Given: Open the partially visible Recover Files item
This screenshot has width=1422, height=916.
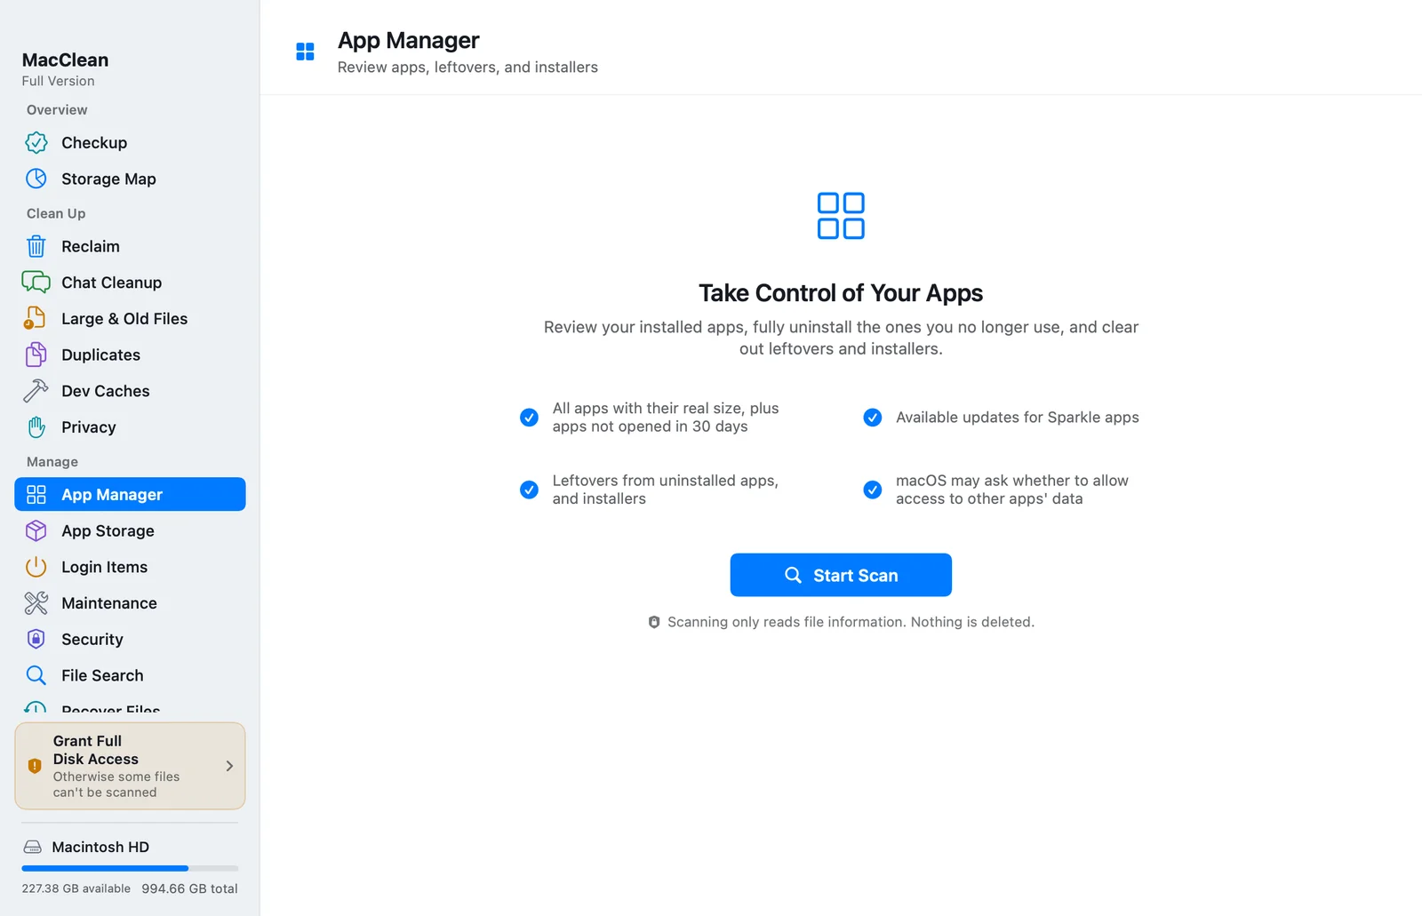Looking at the screenshot, I should 130,707.
